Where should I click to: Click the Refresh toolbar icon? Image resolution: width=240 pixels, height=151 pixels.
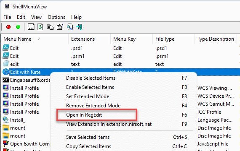40,27
